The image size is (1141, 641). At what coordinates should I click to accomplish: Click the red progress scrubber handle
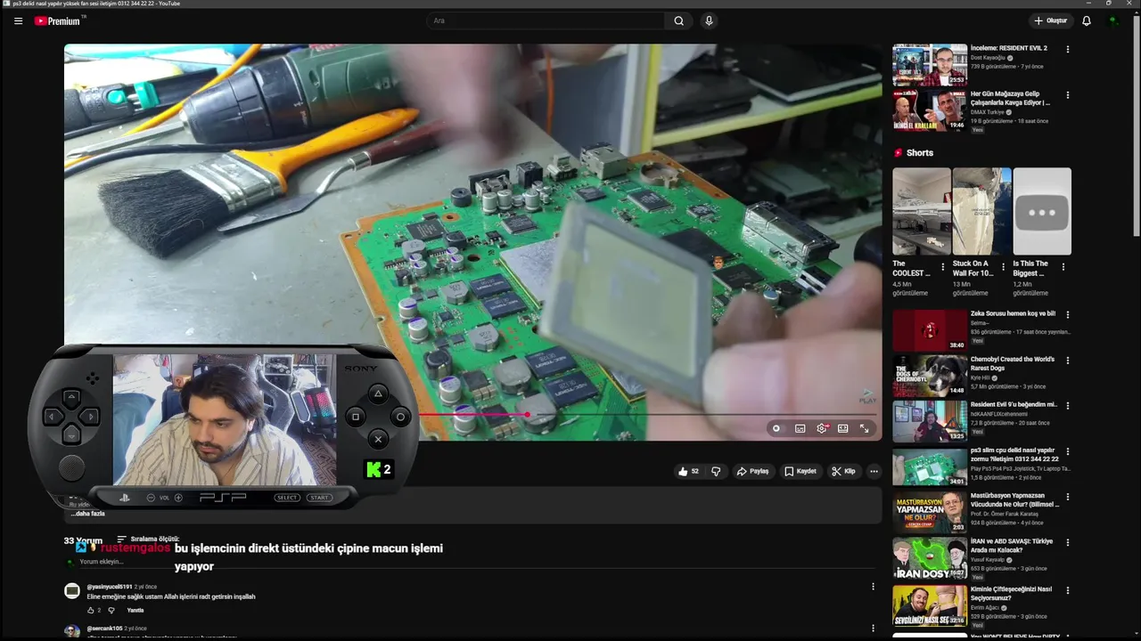coord(528,414)
